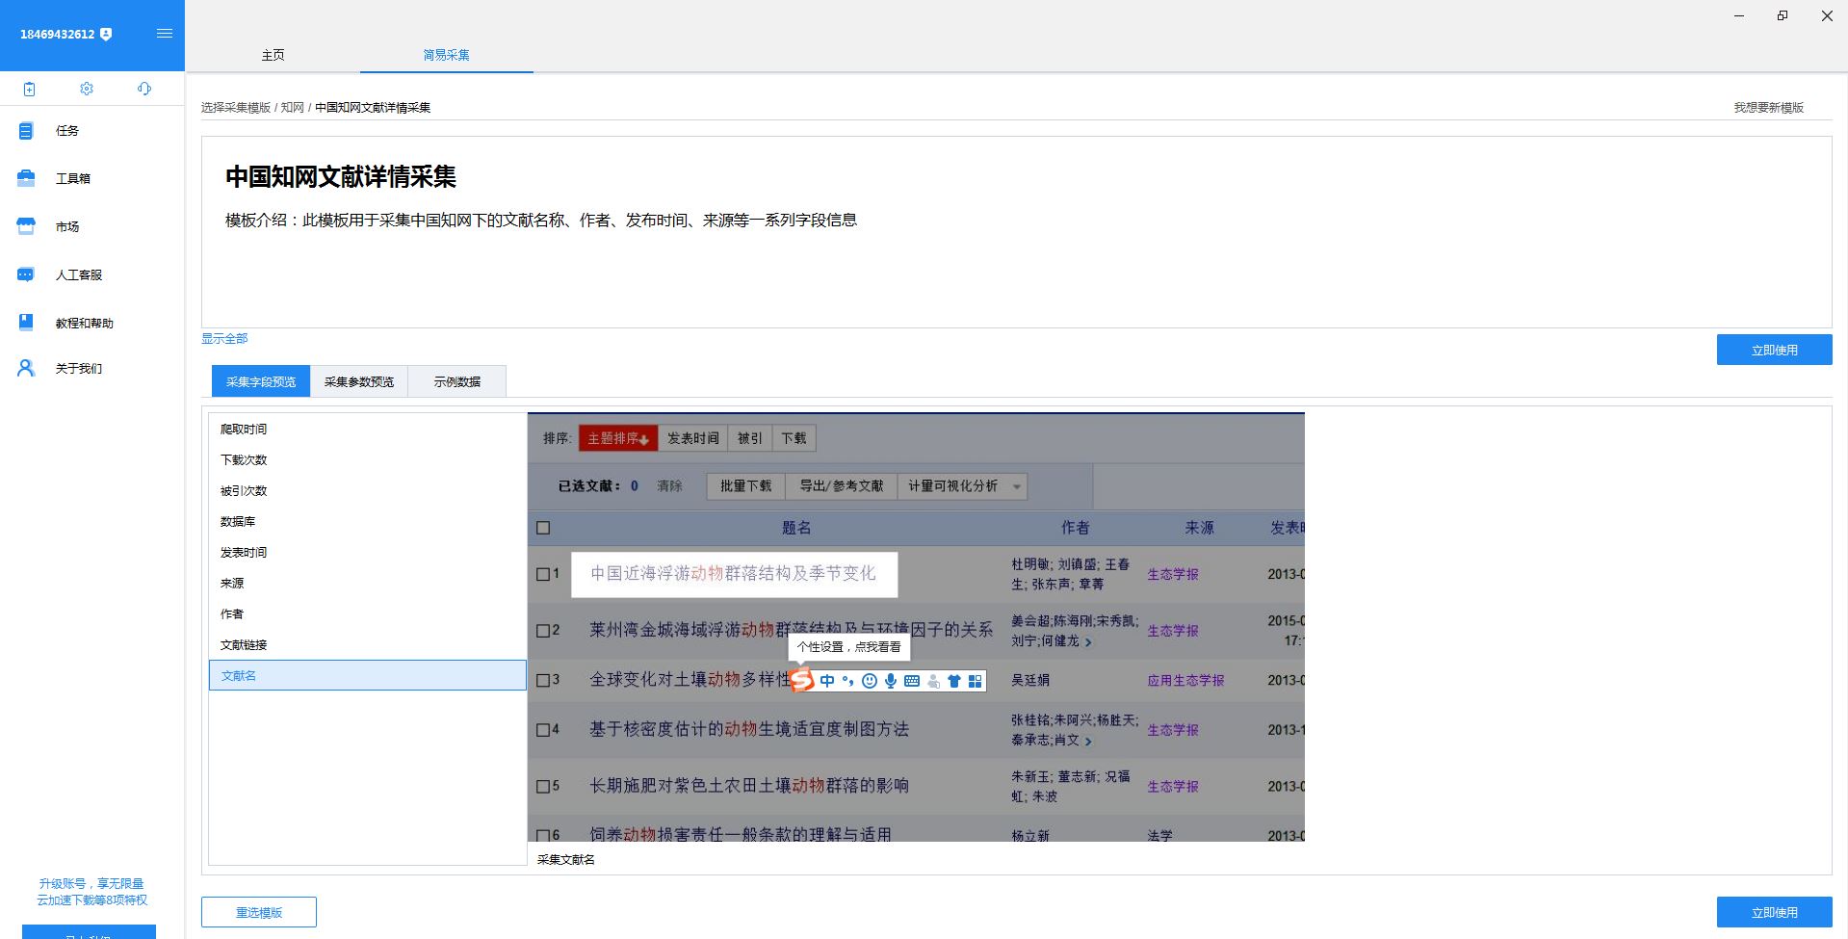
Task: Select field 文献链接
Action: pos(368,644)
